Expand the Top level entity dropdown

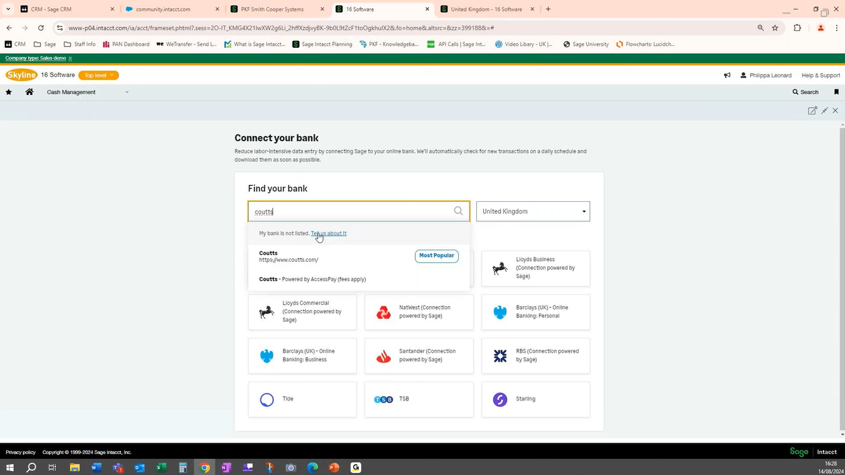point(98,75)
